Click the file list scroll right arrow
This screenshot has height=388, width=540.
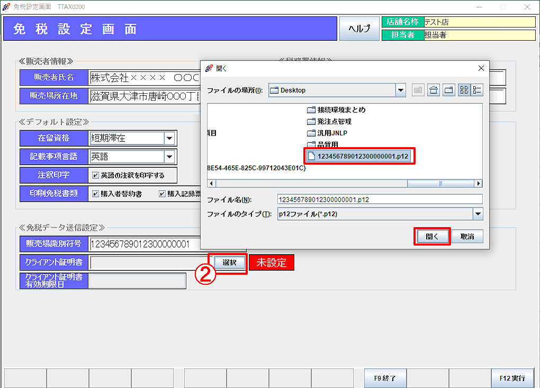(x=479, y=184)
